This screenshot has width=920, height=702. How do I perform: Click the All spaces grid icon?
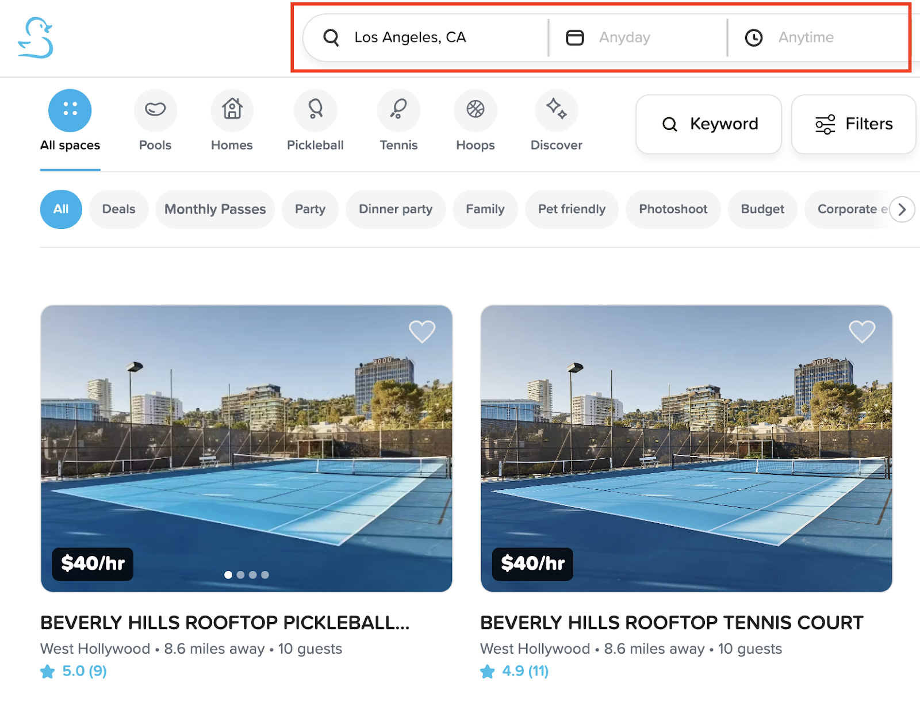click(70, 110)
